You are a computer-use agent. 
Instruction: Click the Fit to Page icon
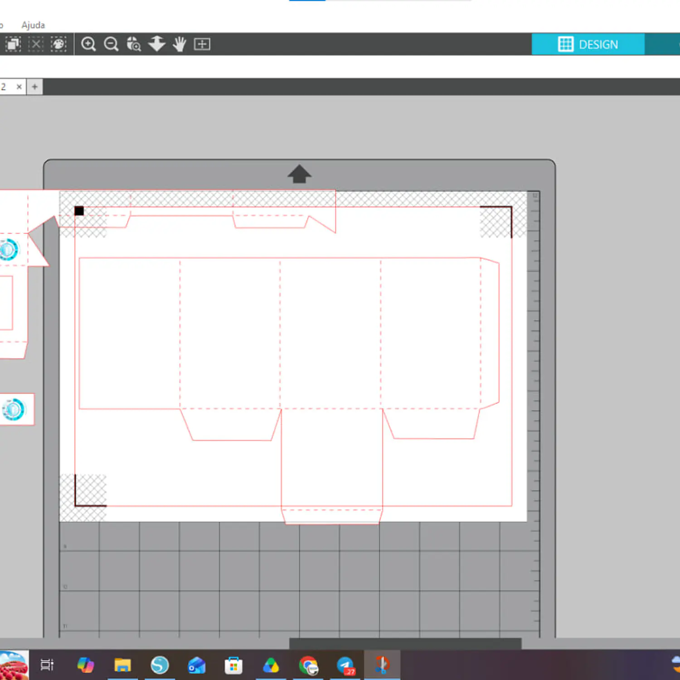pos(202,44)
